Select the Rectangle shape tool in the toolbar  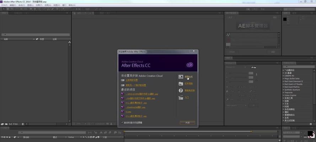[31, 9]
